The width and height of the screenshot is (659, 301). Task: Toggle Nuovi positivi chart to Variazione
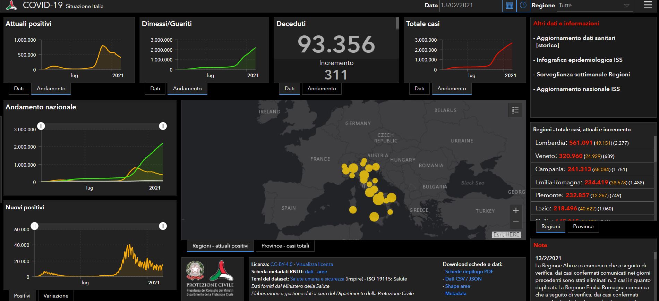point(56,296)
